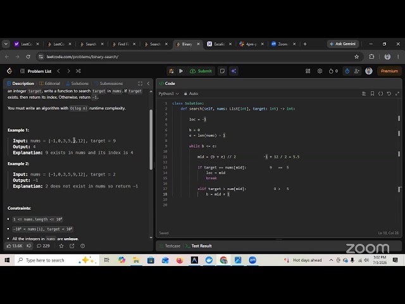Click the description panel scrollbar
The height and width of the screenshot is (304, 405).
click(x=151, y=139)
